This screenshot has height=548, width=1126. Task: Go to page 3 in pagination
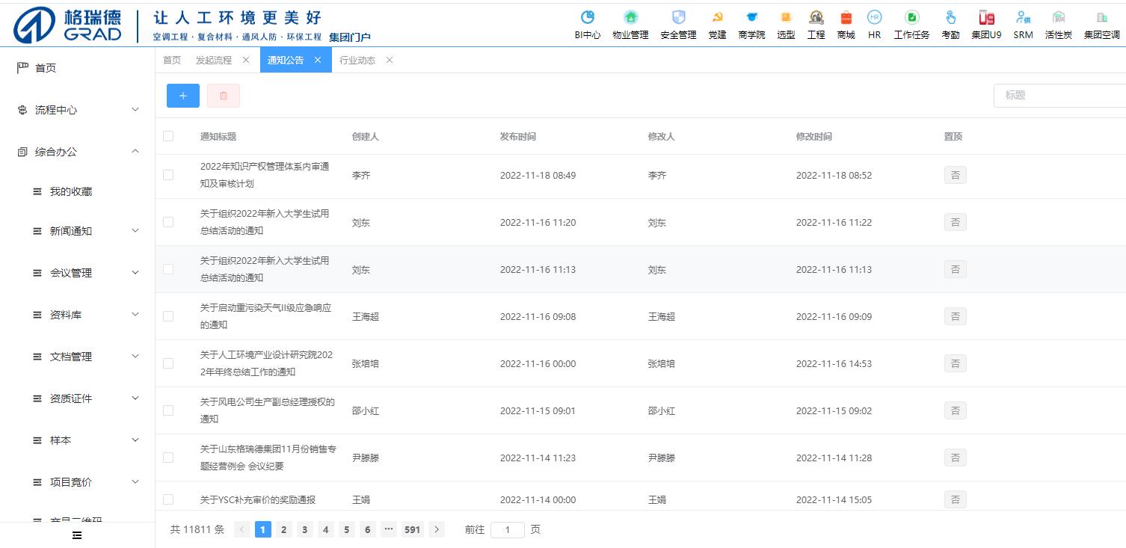click(x=305, y=529)
